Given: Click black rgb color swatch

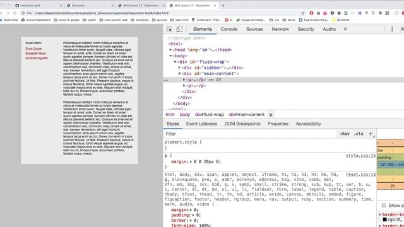Looking at the screenshot, I should coord(384,219).
